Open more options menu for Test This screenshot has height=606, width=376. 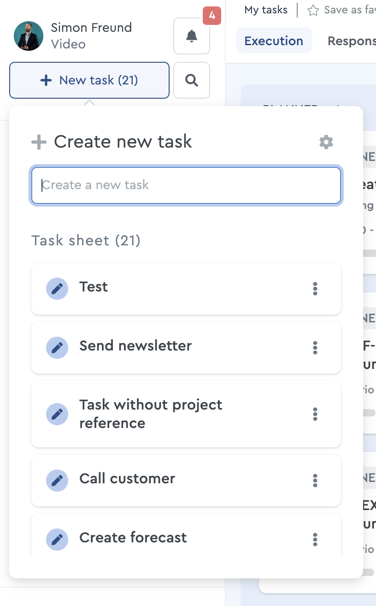(x=315, y=289)
